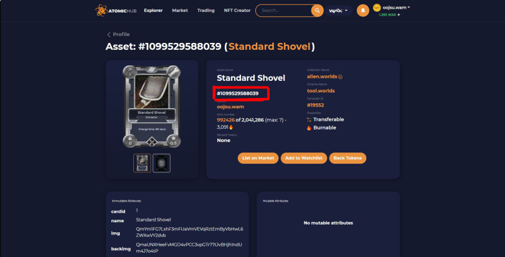Open the Explorer menu

pos(153,11)
